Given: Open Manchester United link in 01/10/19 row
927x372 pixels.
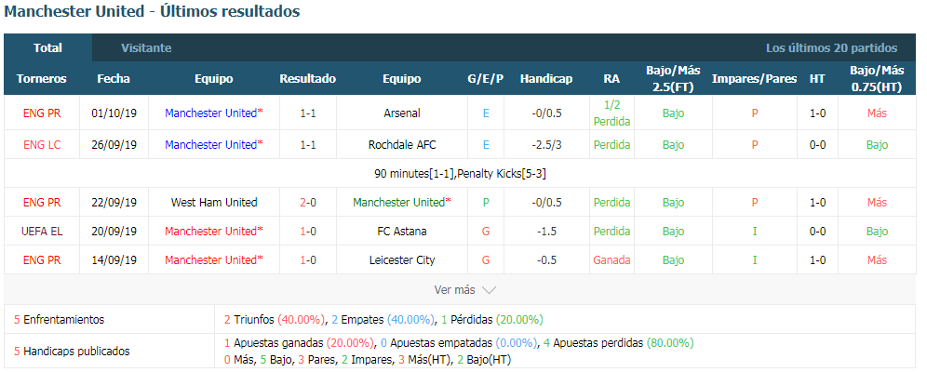Looking at the screenshot, I should (x=211, y=113).
